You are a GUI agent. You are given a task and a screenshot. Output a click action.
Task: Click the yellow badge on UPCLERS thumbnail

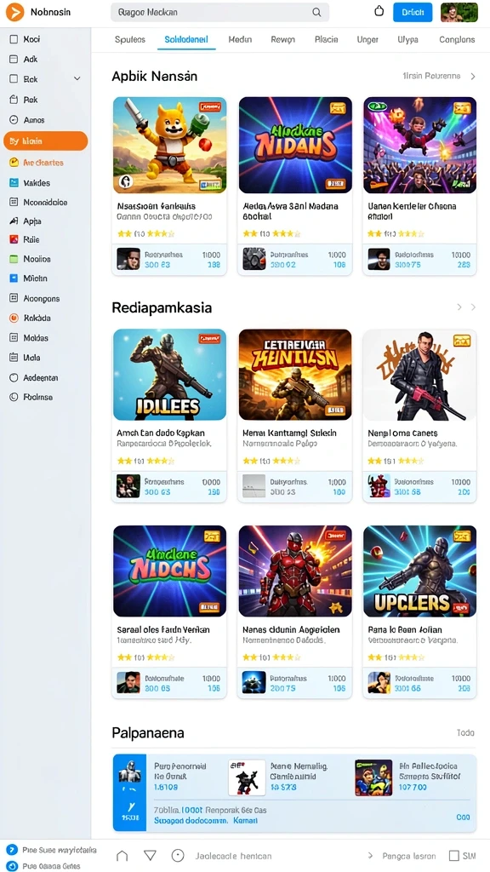click(462, 536)
